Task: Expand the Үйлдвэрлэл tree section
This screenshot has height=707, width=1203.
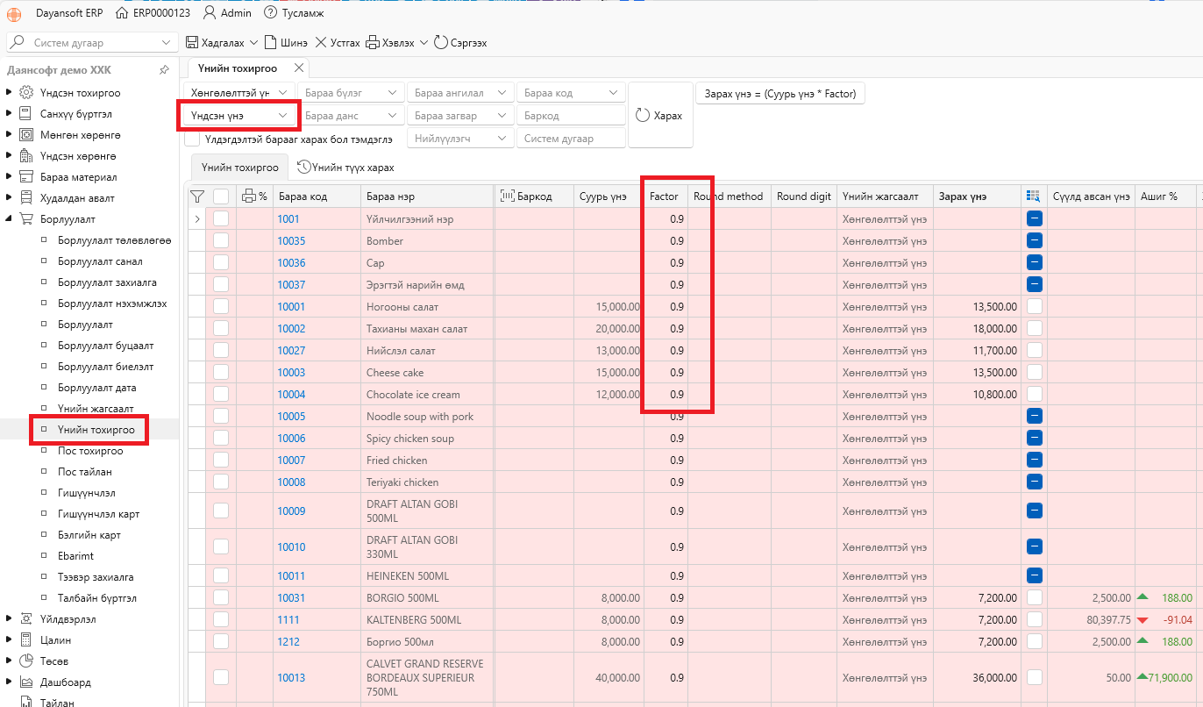Action: tap(9, 618)
